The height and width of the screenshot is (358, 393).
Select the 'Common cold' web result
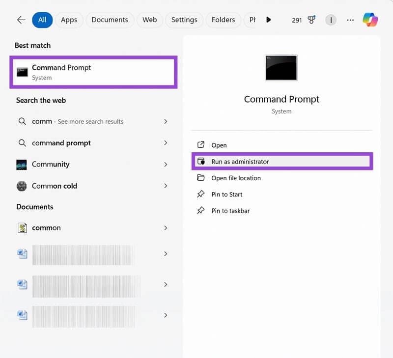click(92, 186)
